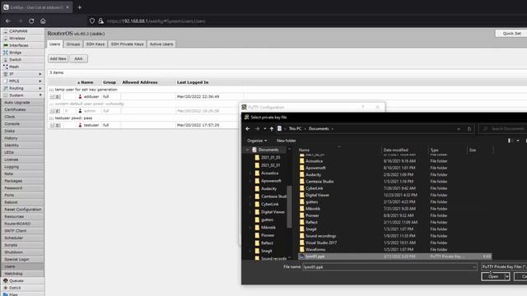Click the Quick Set button

511,34
